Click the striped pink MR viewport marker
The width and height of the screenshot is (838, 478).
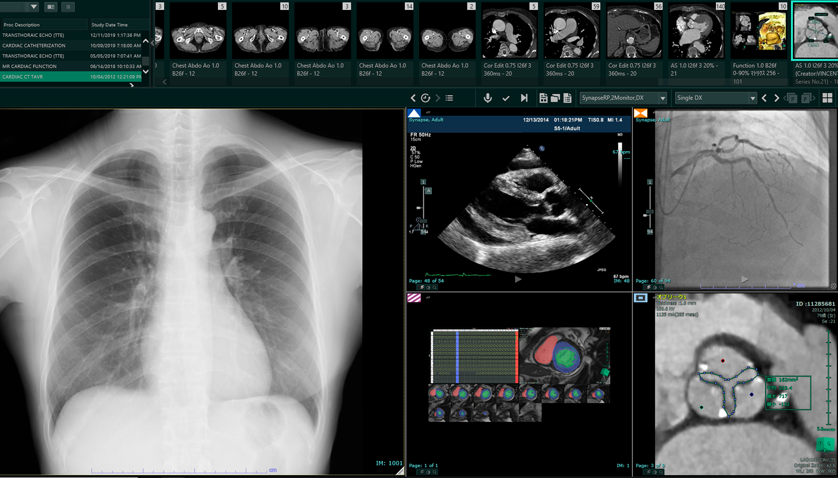[x=414, y=298]
